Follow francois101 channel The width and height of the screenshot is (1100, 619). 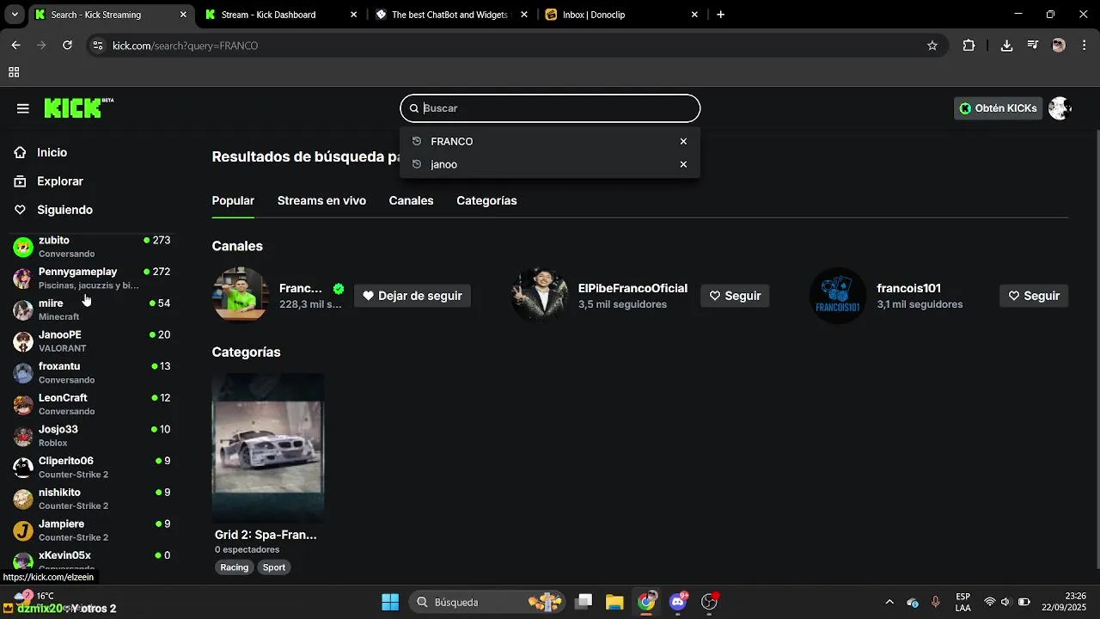tap(1034, 296)
